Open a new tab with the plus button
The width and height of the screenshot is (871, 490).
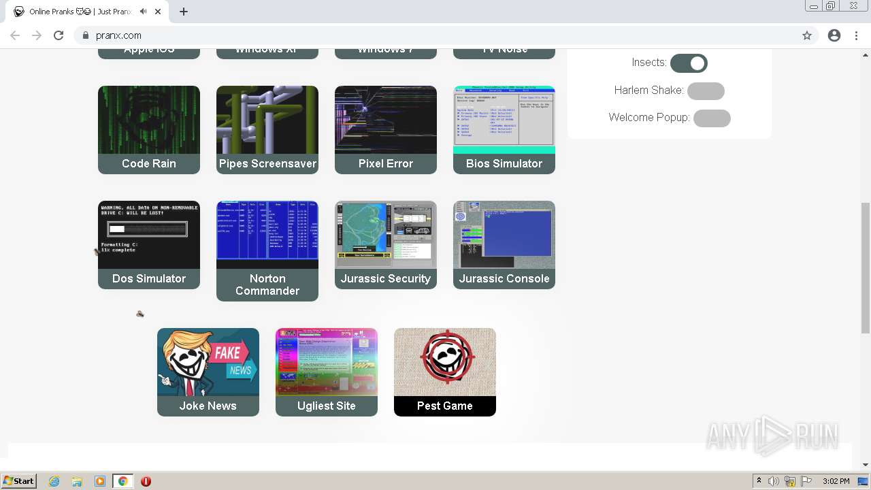pyautogui.click(x=184, y=12)
